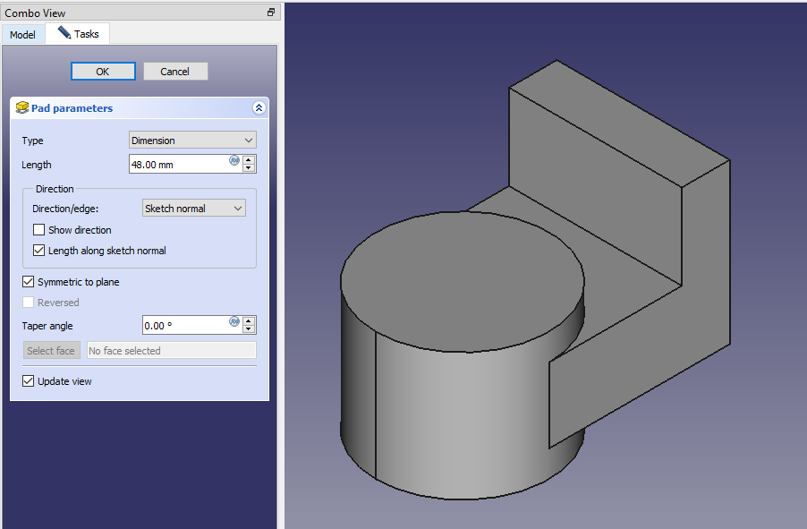
Task: Cancel the pad operation
Action: click(175, 72)
